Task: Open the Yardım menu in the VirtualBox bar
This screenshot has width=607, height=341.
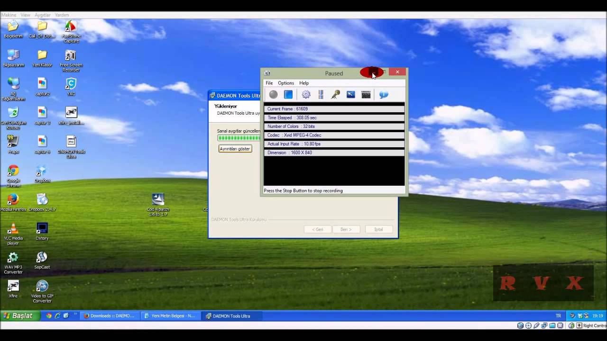Action: point(62,15)
